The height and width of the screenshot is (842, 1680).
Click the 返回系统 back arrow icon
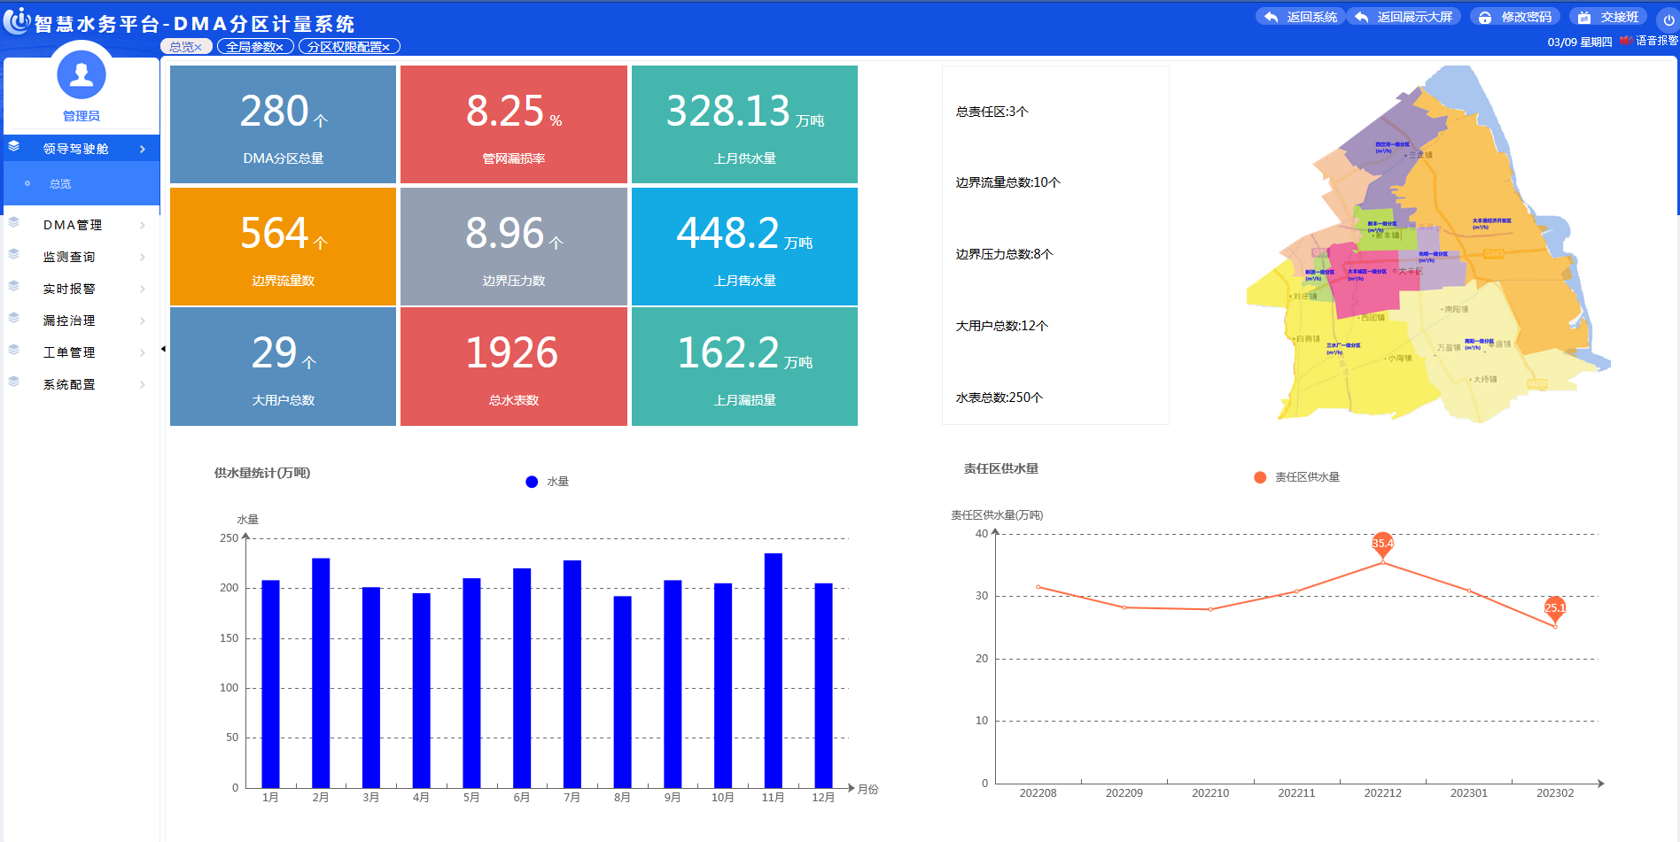[x=1272, y=17]
